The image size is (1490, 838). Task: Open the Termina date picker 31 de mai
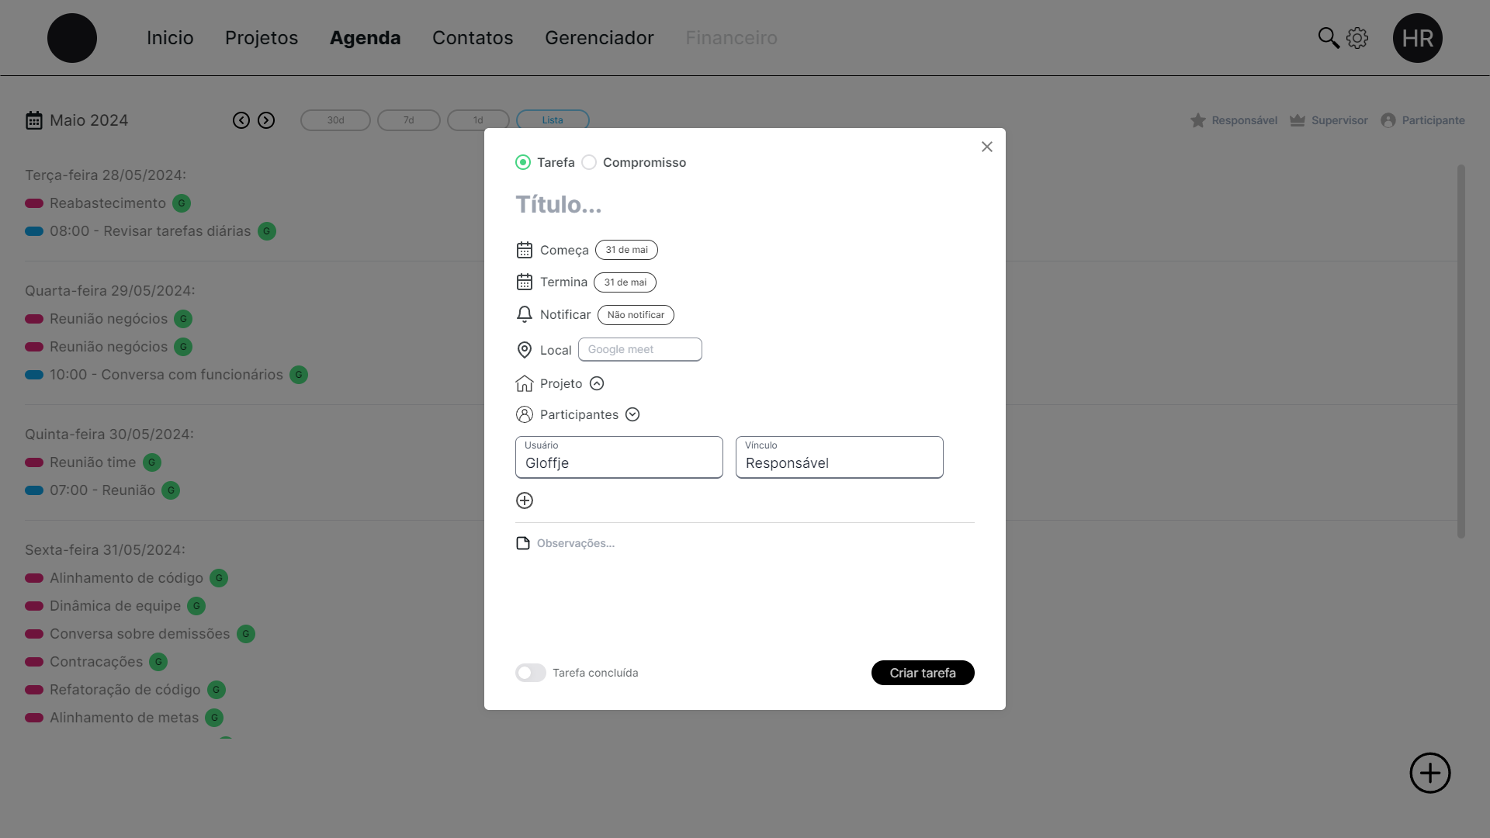(625, 282)
